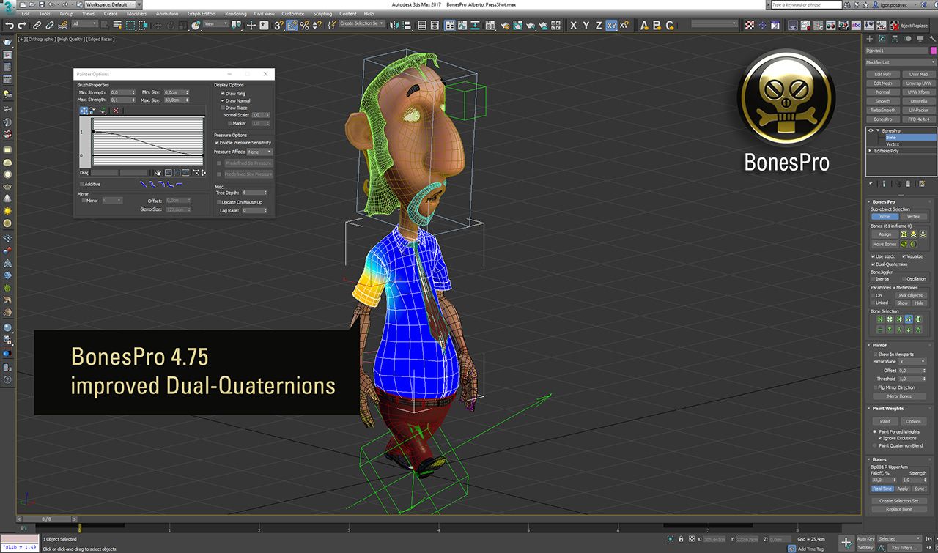Viewport: 938px width, 553px height.
Task: Open the Graph Editors menu
Action: [x=202, y=13]
